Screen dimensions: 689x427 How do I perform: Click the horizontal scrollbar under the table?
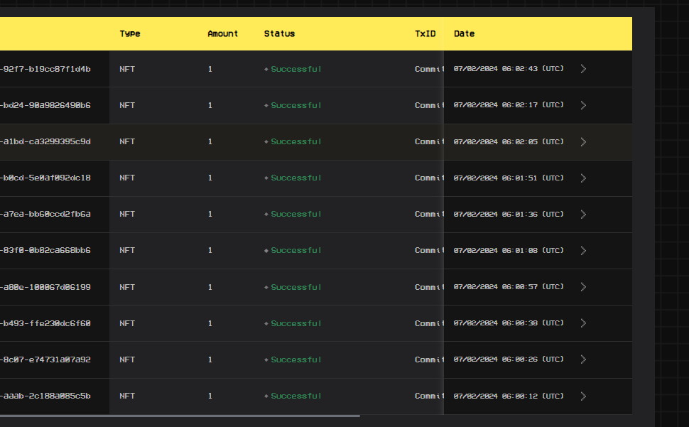180,416
